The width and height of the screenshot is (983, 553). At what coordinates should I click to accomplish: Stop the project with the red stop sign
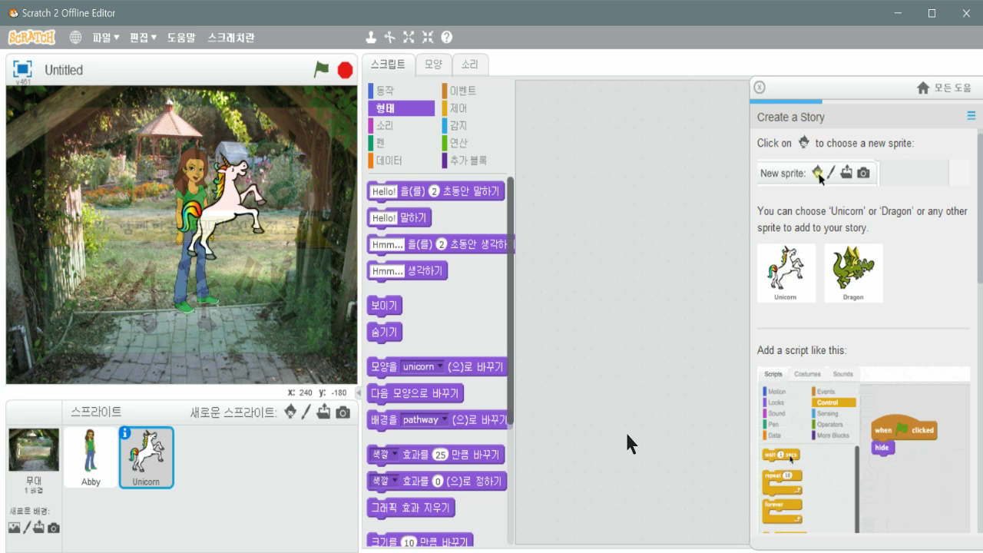pos(346,69)
